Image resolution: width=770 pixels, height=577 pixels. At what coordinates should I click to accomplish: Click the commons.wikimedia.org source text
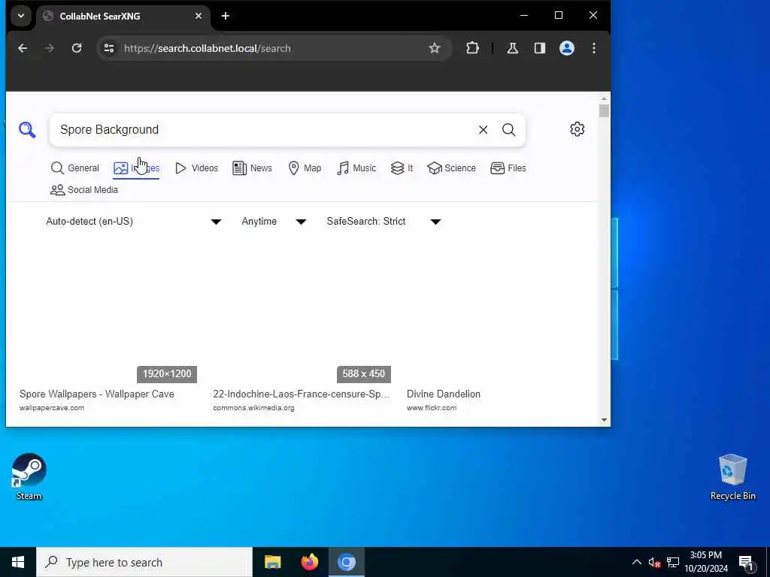[x=253, y=408]
